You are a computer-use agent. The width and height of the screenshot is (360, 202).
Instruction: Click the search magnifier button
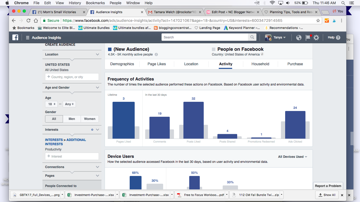tap(252, 37)
